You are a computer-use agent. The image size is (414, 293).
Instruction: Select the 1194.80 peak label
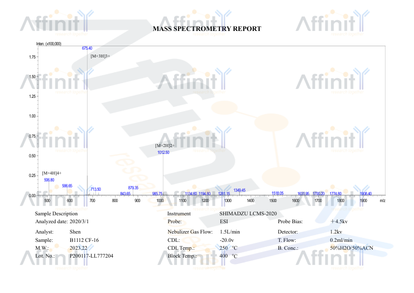(x=205, y=194)
